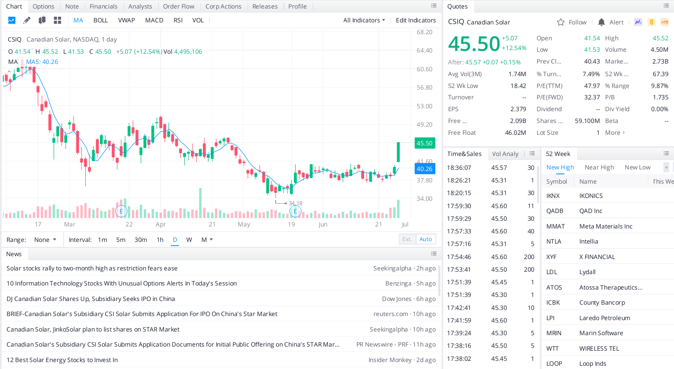Open the Time&Sales panel list menu icon
This screenshot has width=674, height=369.
click(x=532, y=154)
